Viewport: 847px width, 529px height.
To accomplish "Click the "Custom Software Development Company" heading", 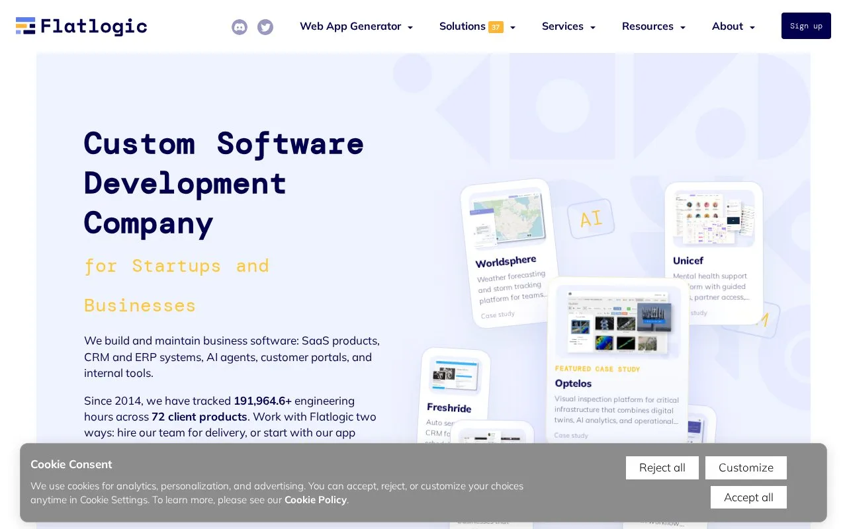I will [x=224, y=183].
